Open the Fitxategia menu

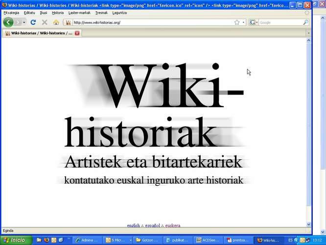[x=11, y=13]
